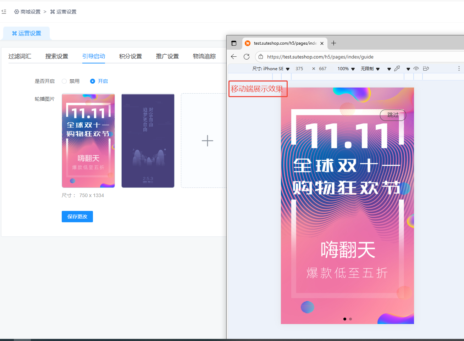Select the 禁用 radio option
This screenshot has height=341, width=464.
click(x=64, y=81)
